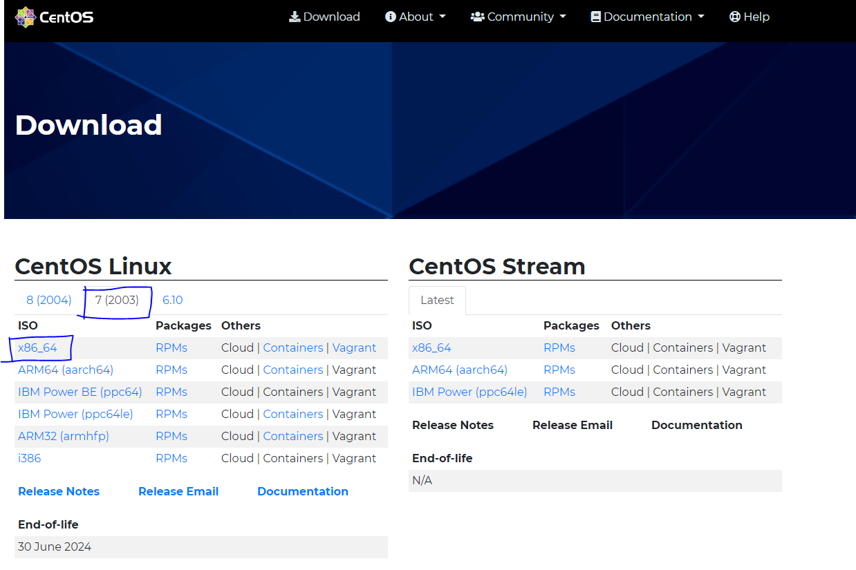
Task: Open Containers in the ARM32 (armhfp) row
Action: tap(293, 436)
